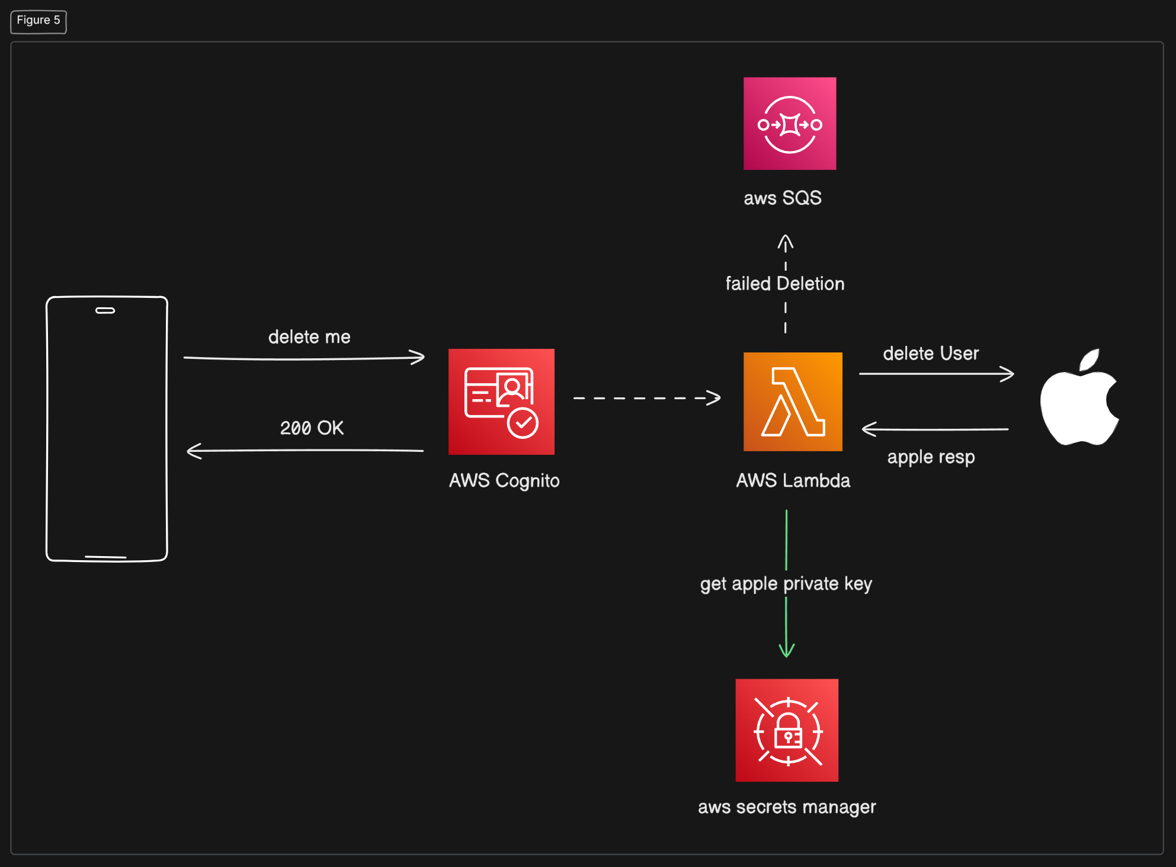Select the 'delete me' arrow label
This screenshot has height=867, width=1176.
click(x=309, y=337)
